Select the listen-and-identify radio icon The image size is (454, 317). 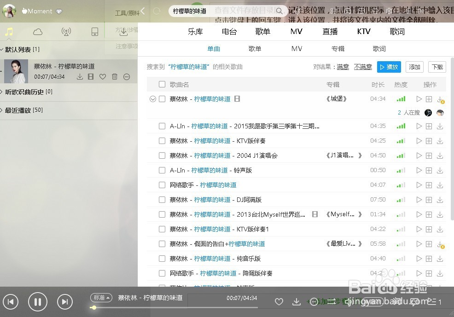click(66, 31)
